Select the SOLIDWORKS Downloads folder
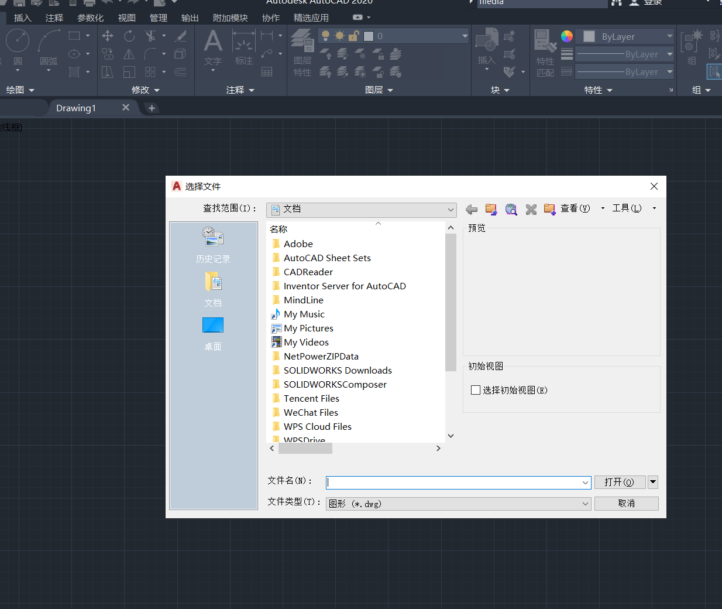 [x=338, y=370]
